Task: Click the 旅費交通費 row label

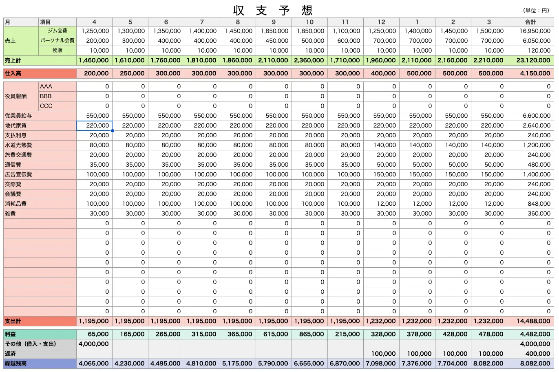Action: click(40, 155)
